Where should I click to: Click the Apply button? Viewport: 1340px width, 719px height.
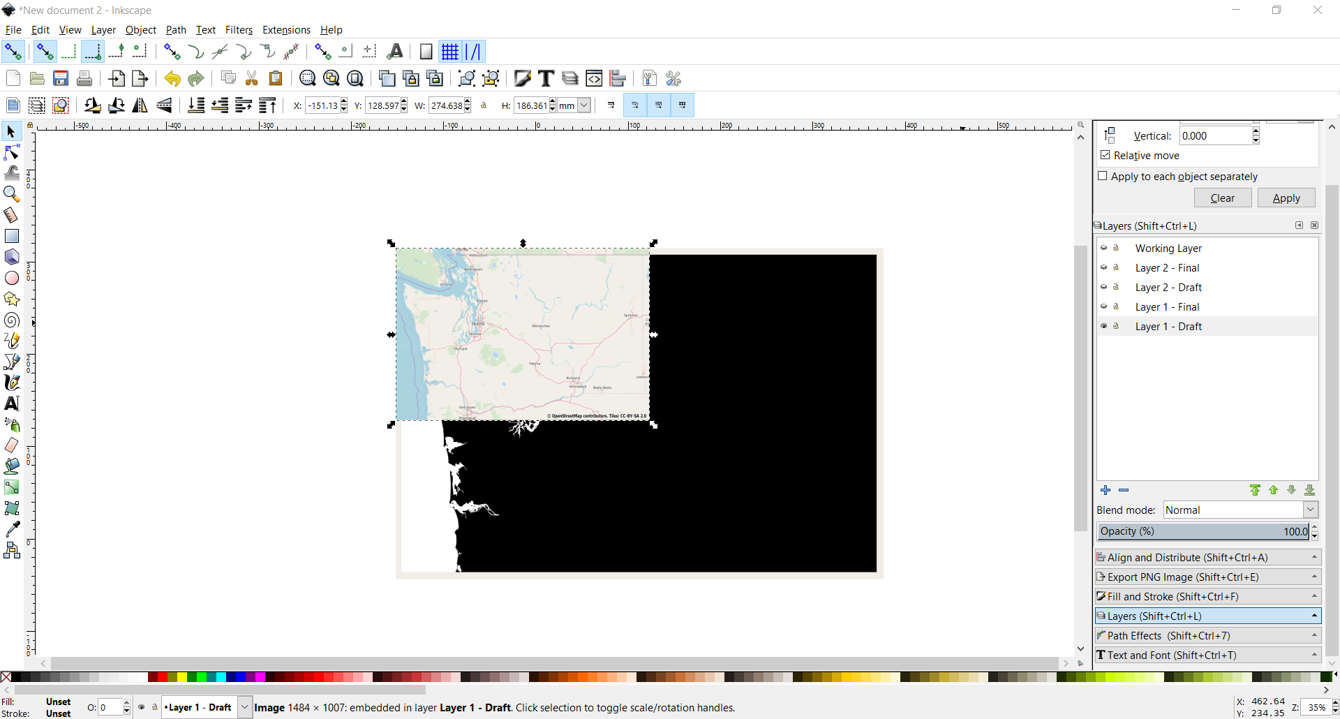[x=1286, y=198]
